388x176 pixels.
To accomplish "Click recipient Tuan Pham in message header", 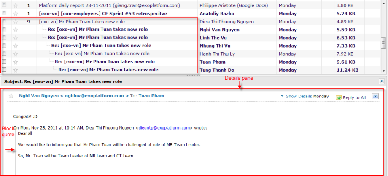I will pyautogui.click(x=151, y=96).
